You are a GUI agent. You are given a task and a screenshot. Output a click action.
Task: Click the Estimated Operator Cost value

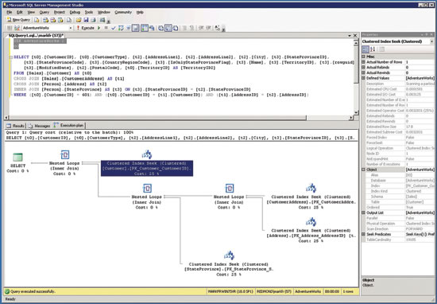click(420, 111)
